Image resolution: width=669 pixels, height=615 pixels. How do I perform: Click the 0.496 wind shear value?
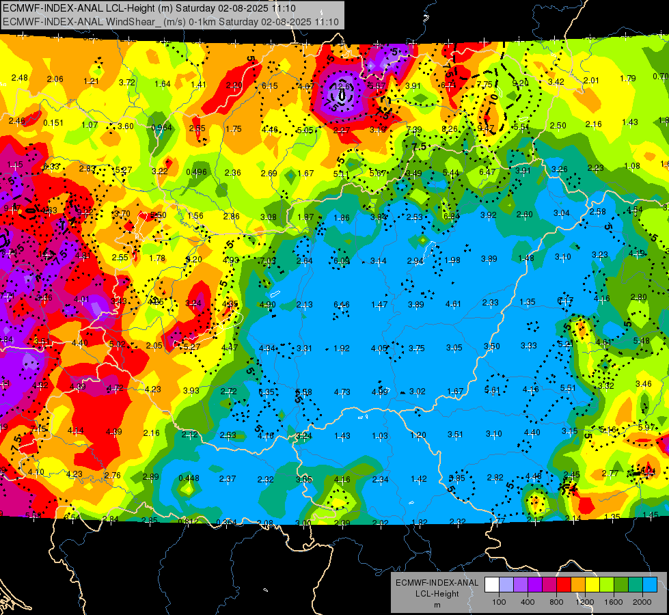196,172
